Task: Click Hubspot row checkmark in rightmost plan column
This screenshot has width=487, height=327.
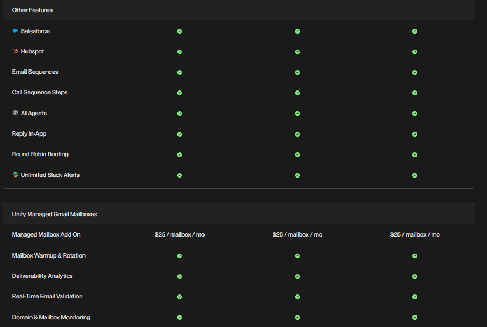Action: coord(415,52)
